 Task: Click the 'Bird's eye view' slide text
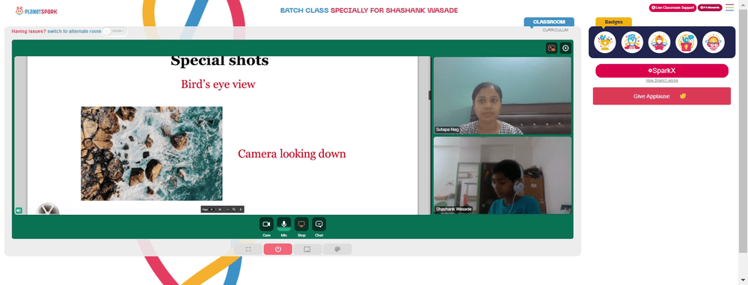pyautogui.click(x=218, y=84)
